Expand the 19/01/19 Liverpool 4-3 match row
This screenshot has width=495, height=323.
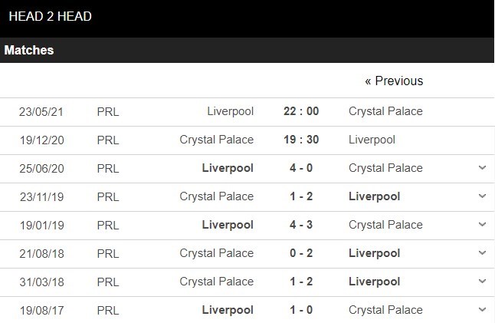point(482,225)
